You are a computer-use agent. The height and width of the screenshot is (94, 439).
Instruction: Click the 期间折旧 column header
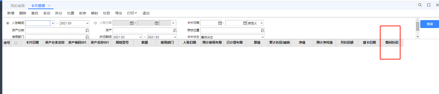click(x=392, y=43)
